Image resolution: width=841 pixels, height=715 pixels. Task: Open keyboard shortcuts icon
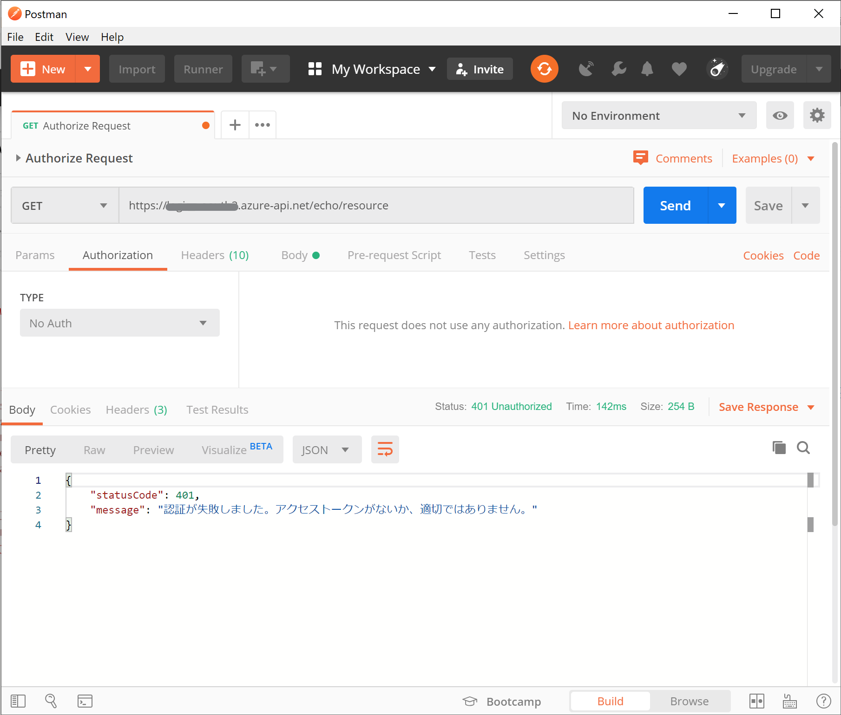coord(789,701)
